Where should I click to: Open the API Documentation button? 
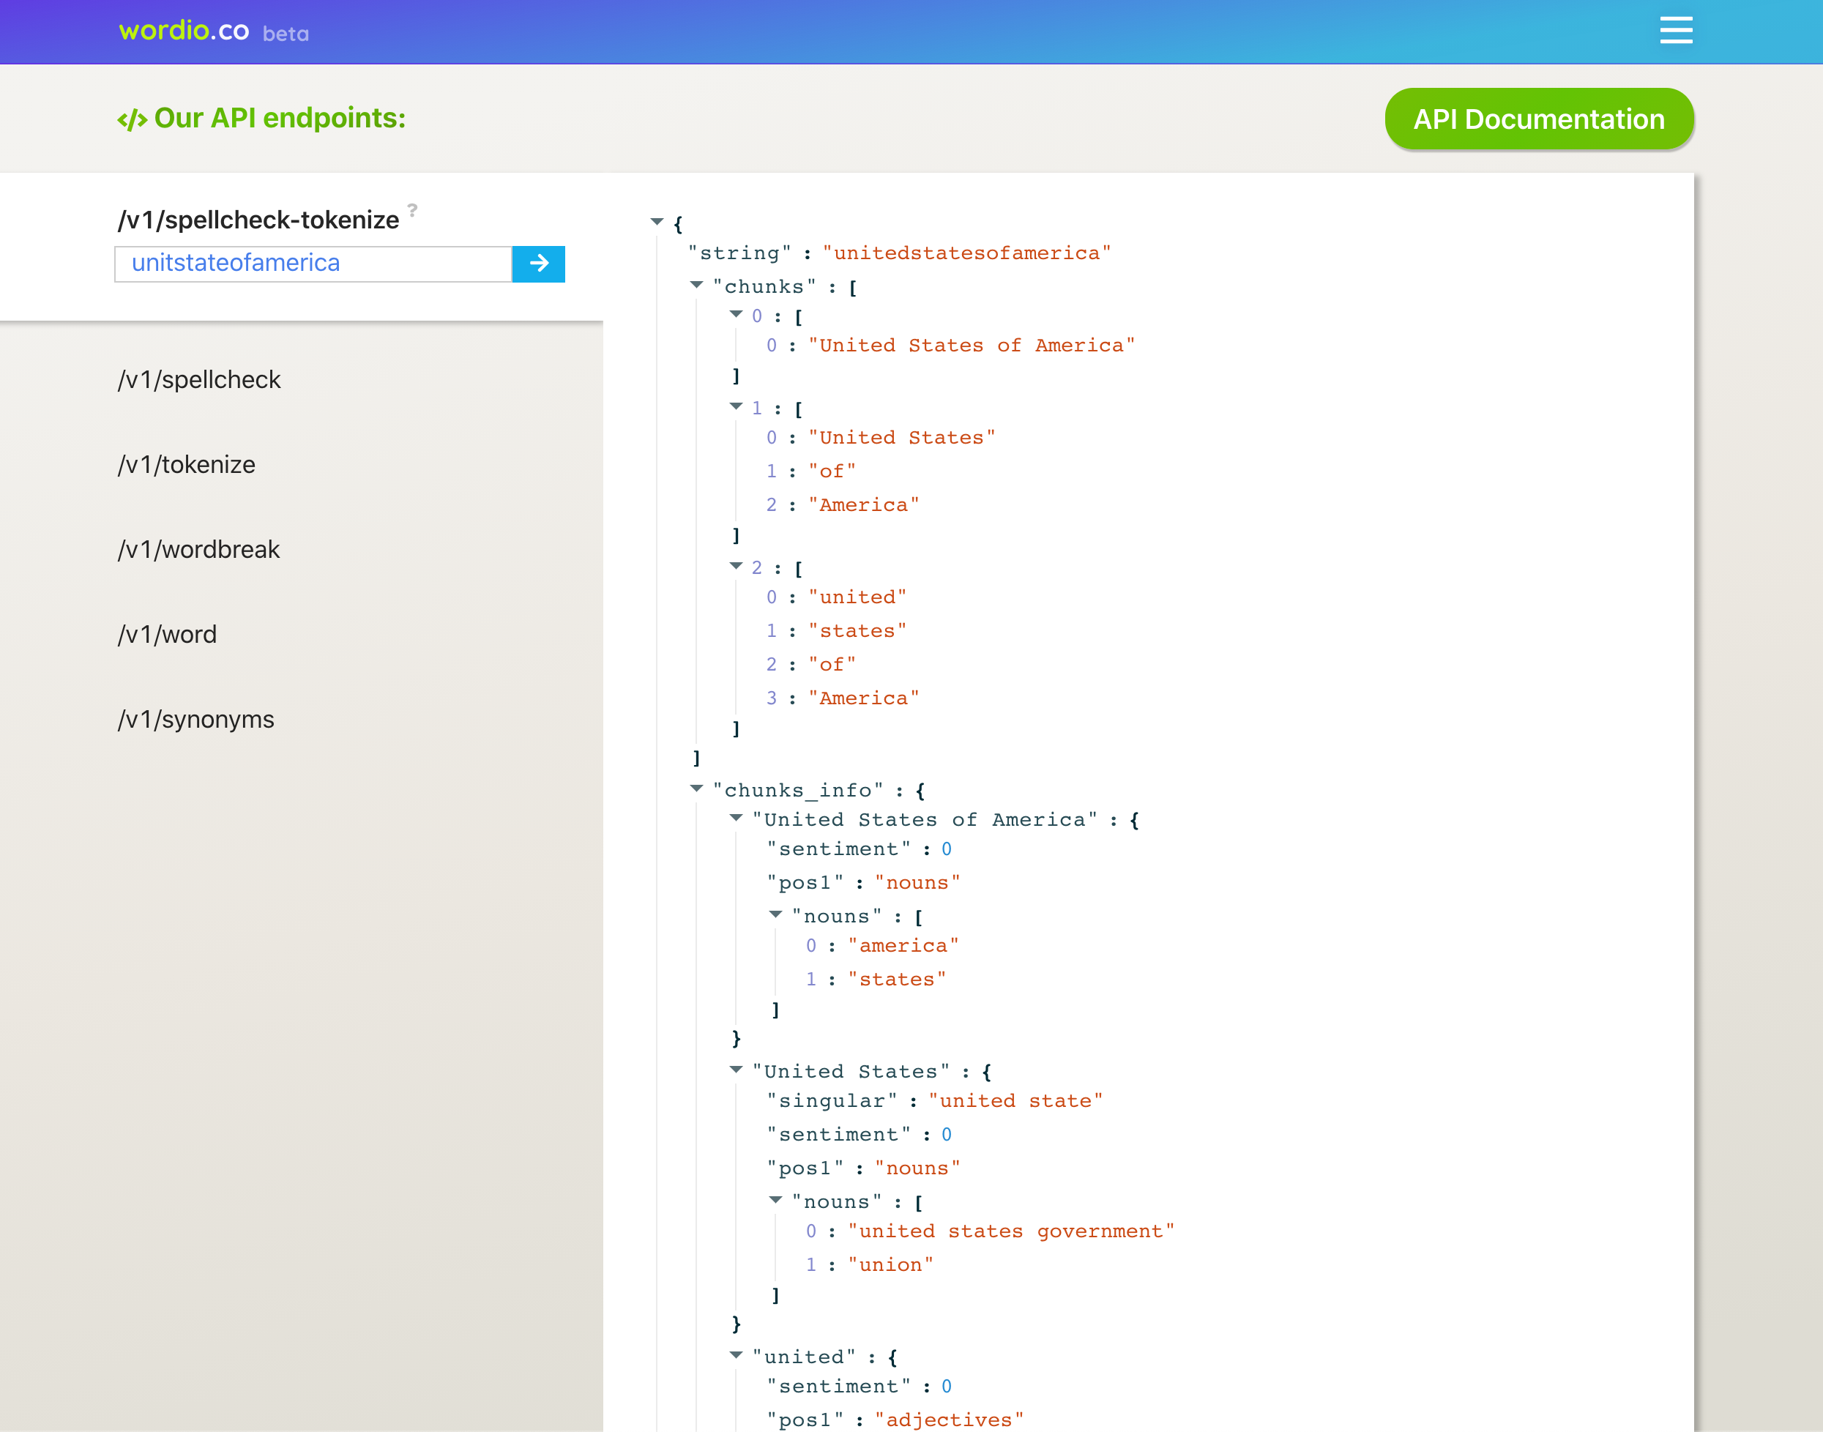[1539, 119]
